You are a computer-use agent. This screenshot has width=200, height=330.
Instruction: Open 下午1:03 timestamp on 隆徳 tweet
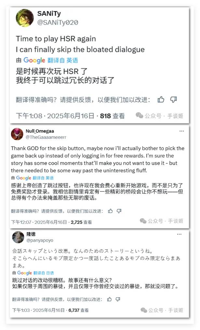21,310
